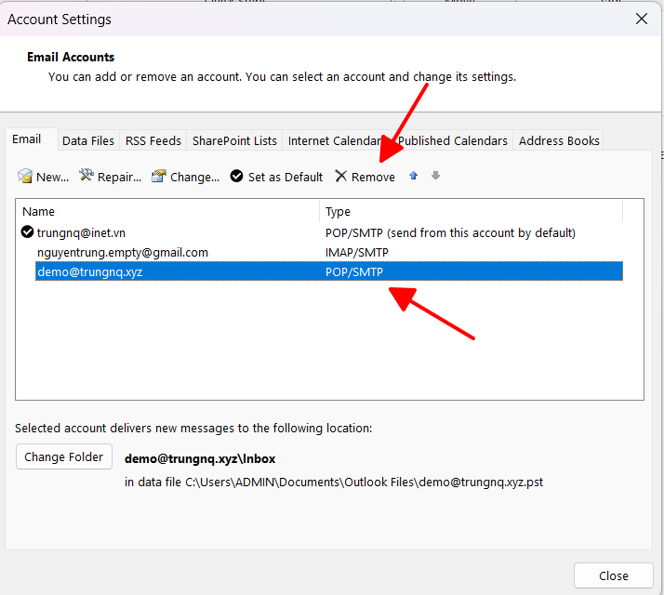
Task: Select the nguyentrung.empty@gmail.com account
Action: click(x=123, y=252)
